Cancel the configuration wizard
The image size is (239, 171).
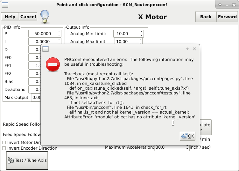pyautogui.click(x=28, y=17)
